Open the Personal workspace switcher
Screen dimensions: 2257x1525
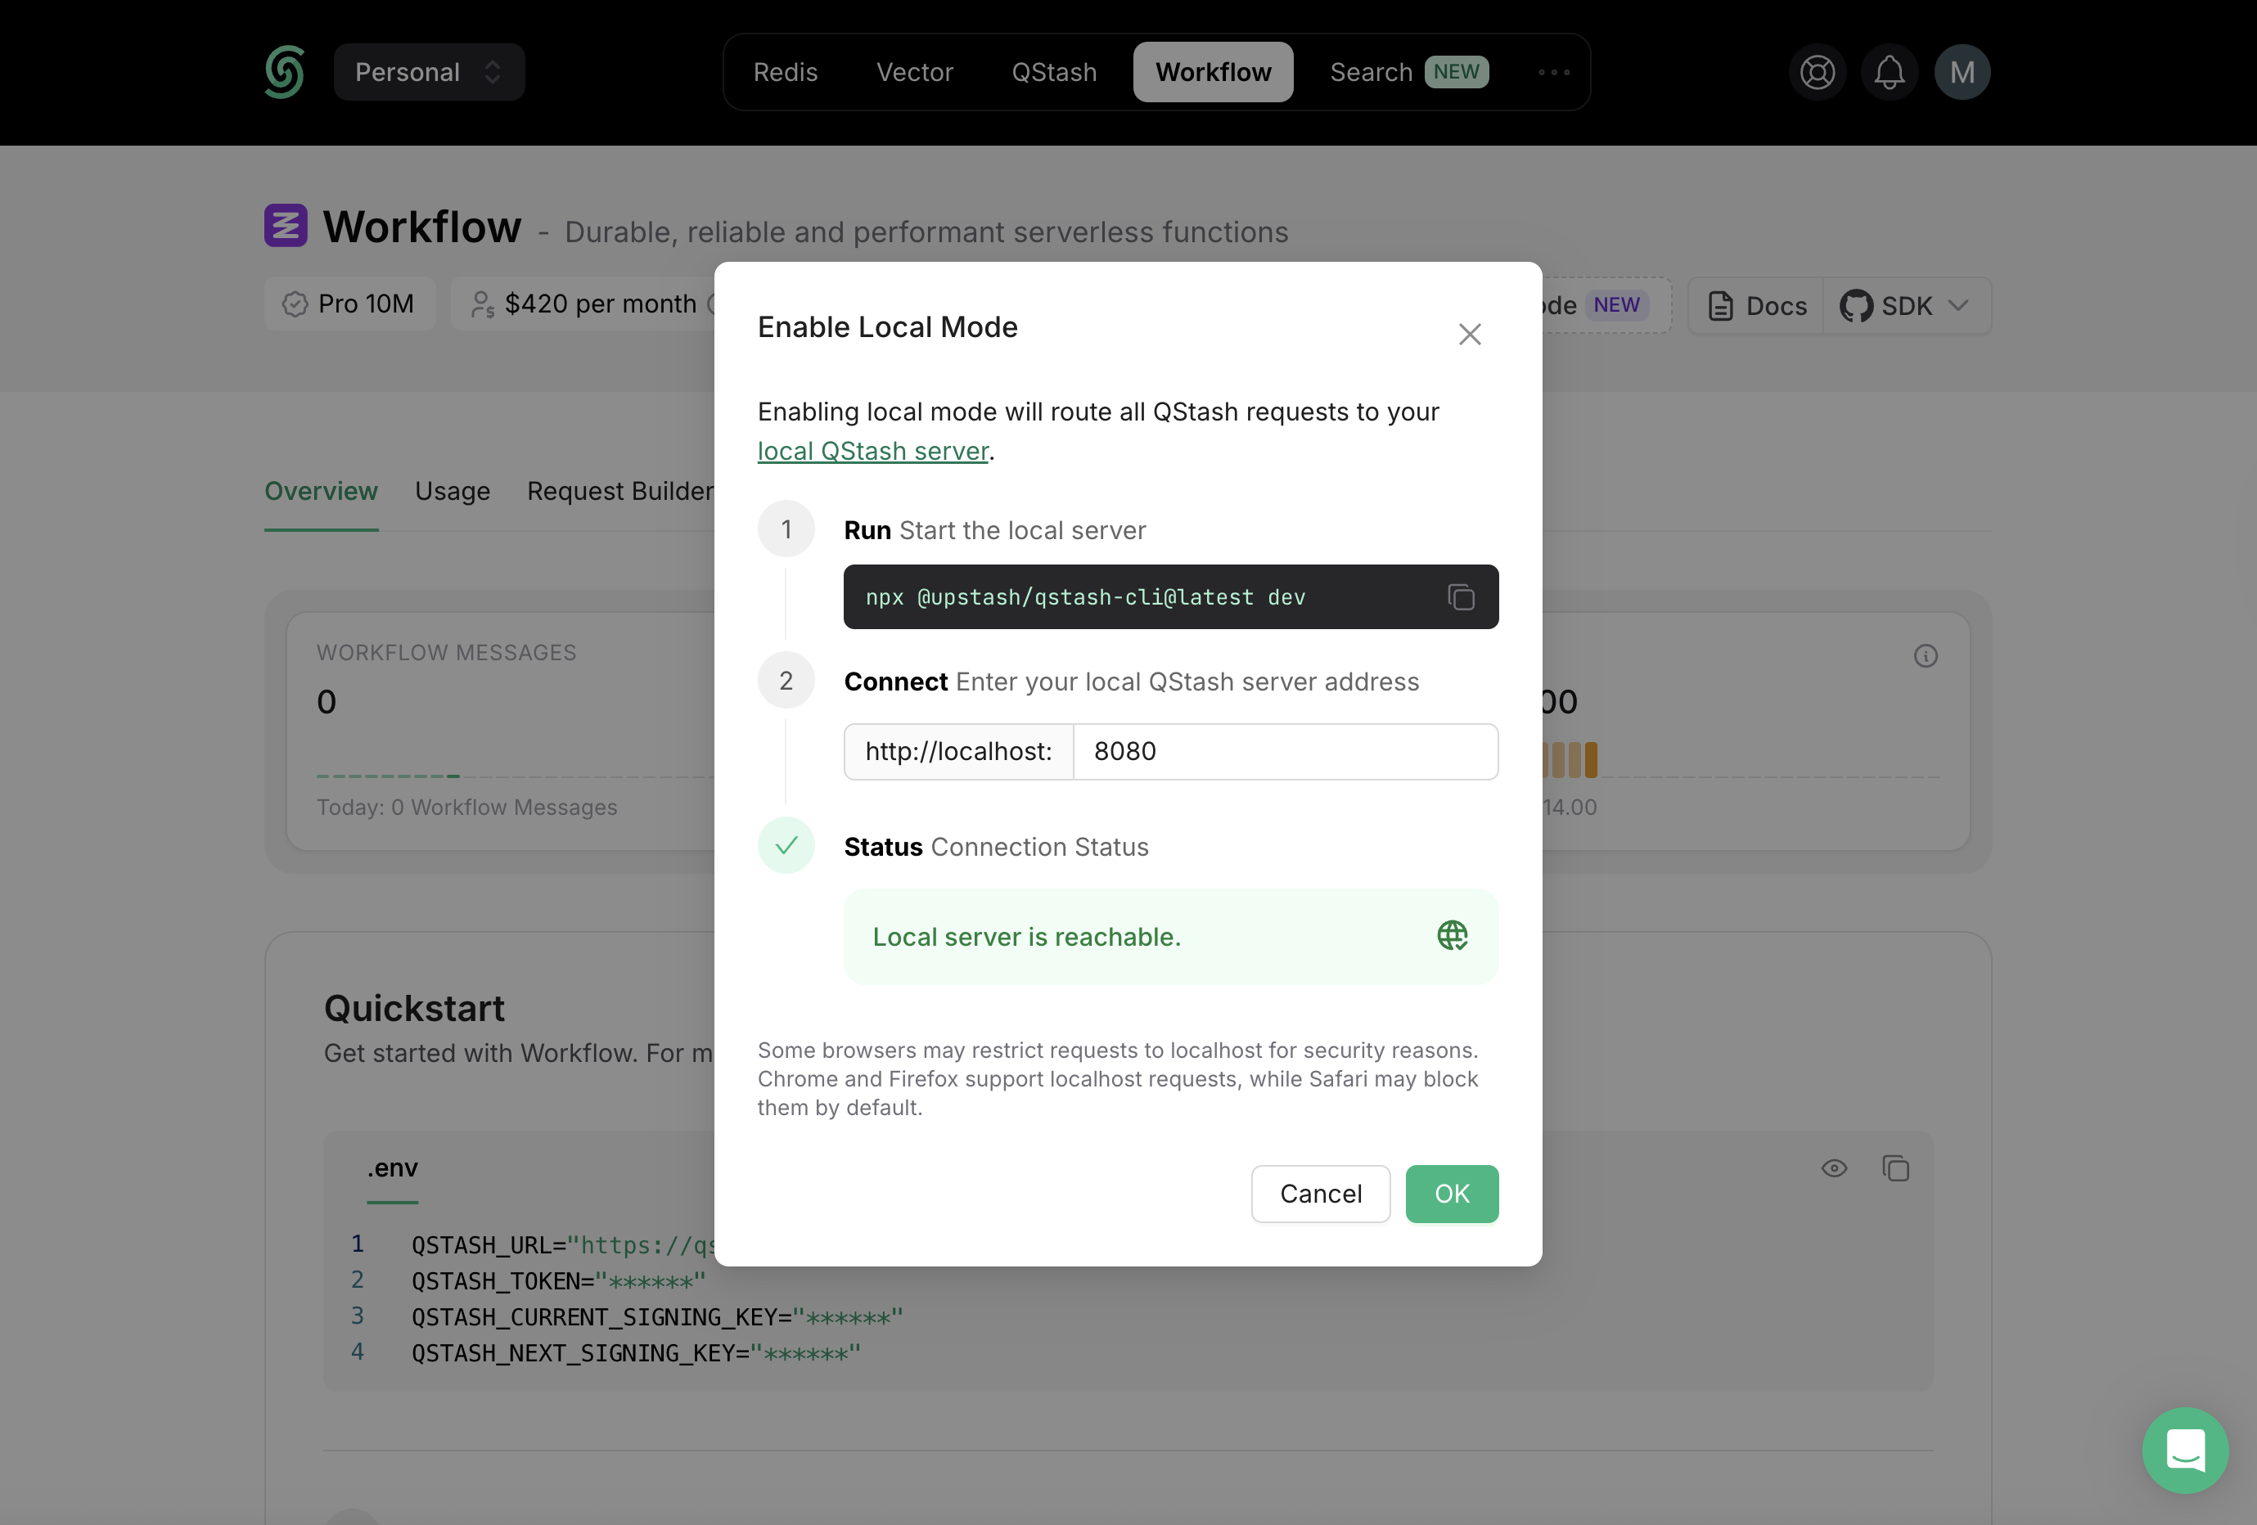click(x=430, y=71)
